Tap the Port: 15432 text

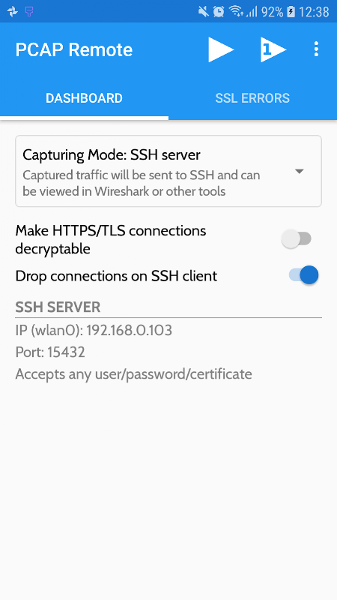coord(50,352)
